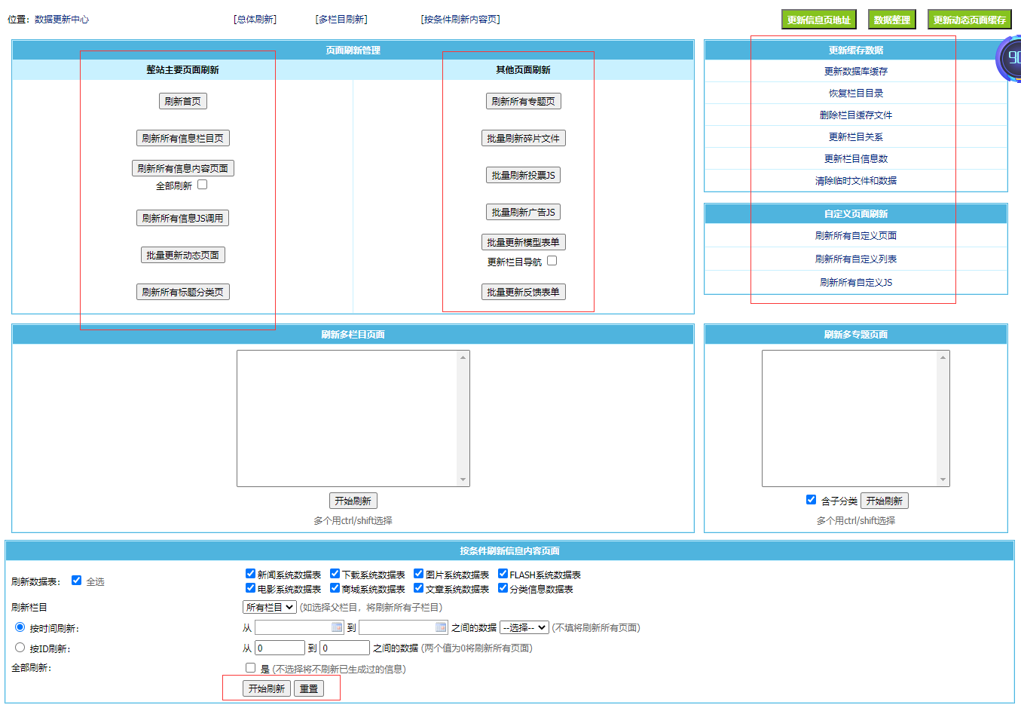Uncheck the 全选 checkbox
Screen dimensions: 1021x708
(x=76, y=581)
